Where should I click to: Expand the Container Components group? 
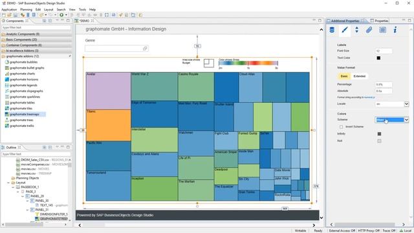(36, 45)
